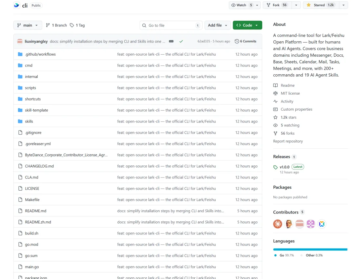This screenshot has width=354, height=279.
Task: Expand commit message ellipsis button
Action: pos(171,41)
